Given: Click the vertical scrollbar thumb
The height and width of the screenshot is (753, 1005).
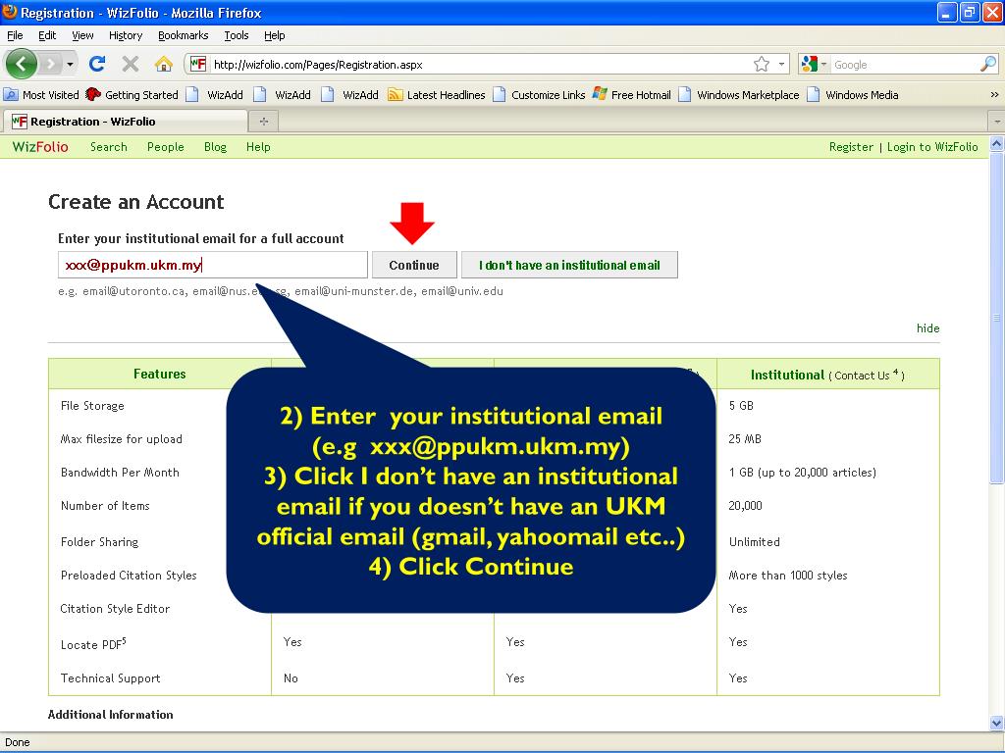Looking at the screenshot, I should point(997,319).
